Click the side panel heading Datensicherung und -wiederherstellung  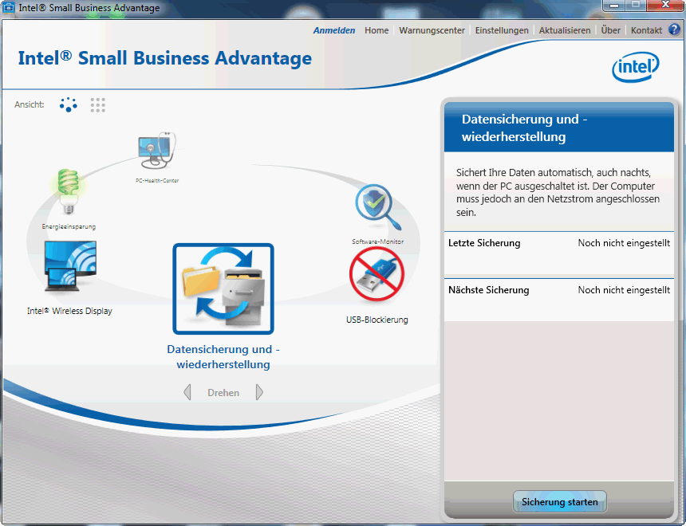(x=525, y=128)
